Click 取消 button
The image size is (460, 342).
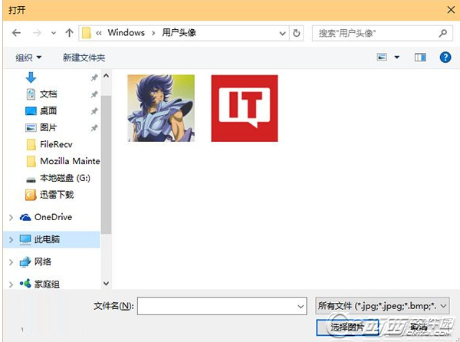(x=419, y=327)
